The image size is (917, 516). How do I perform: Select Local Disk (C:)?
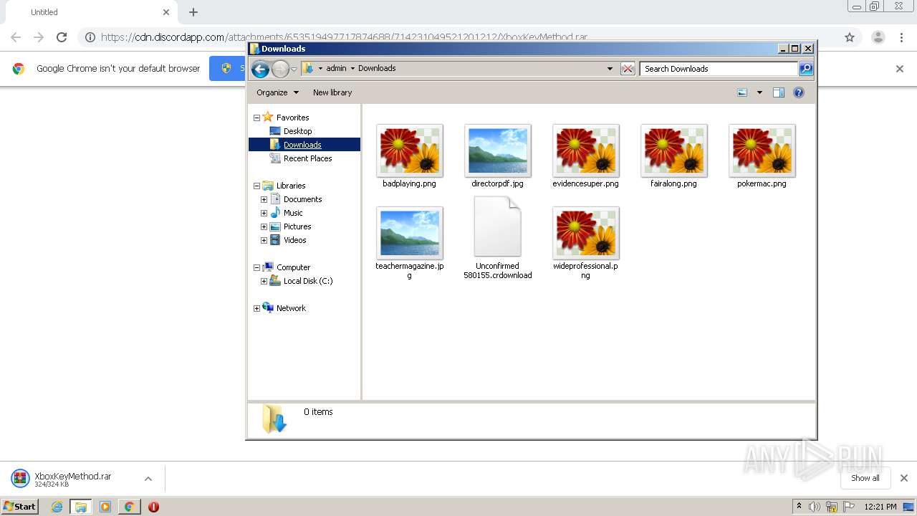pos(308,281)
